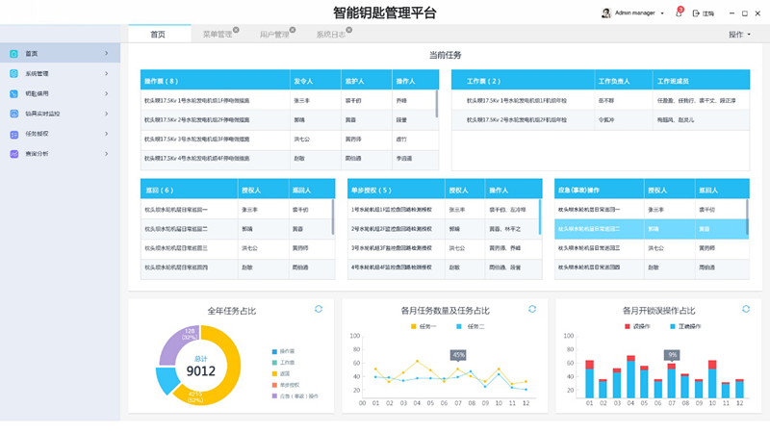Refresh the 各月任务数量及任务占比 chart
The width and height of the screenshot is (770, 433).
[532, 309]
